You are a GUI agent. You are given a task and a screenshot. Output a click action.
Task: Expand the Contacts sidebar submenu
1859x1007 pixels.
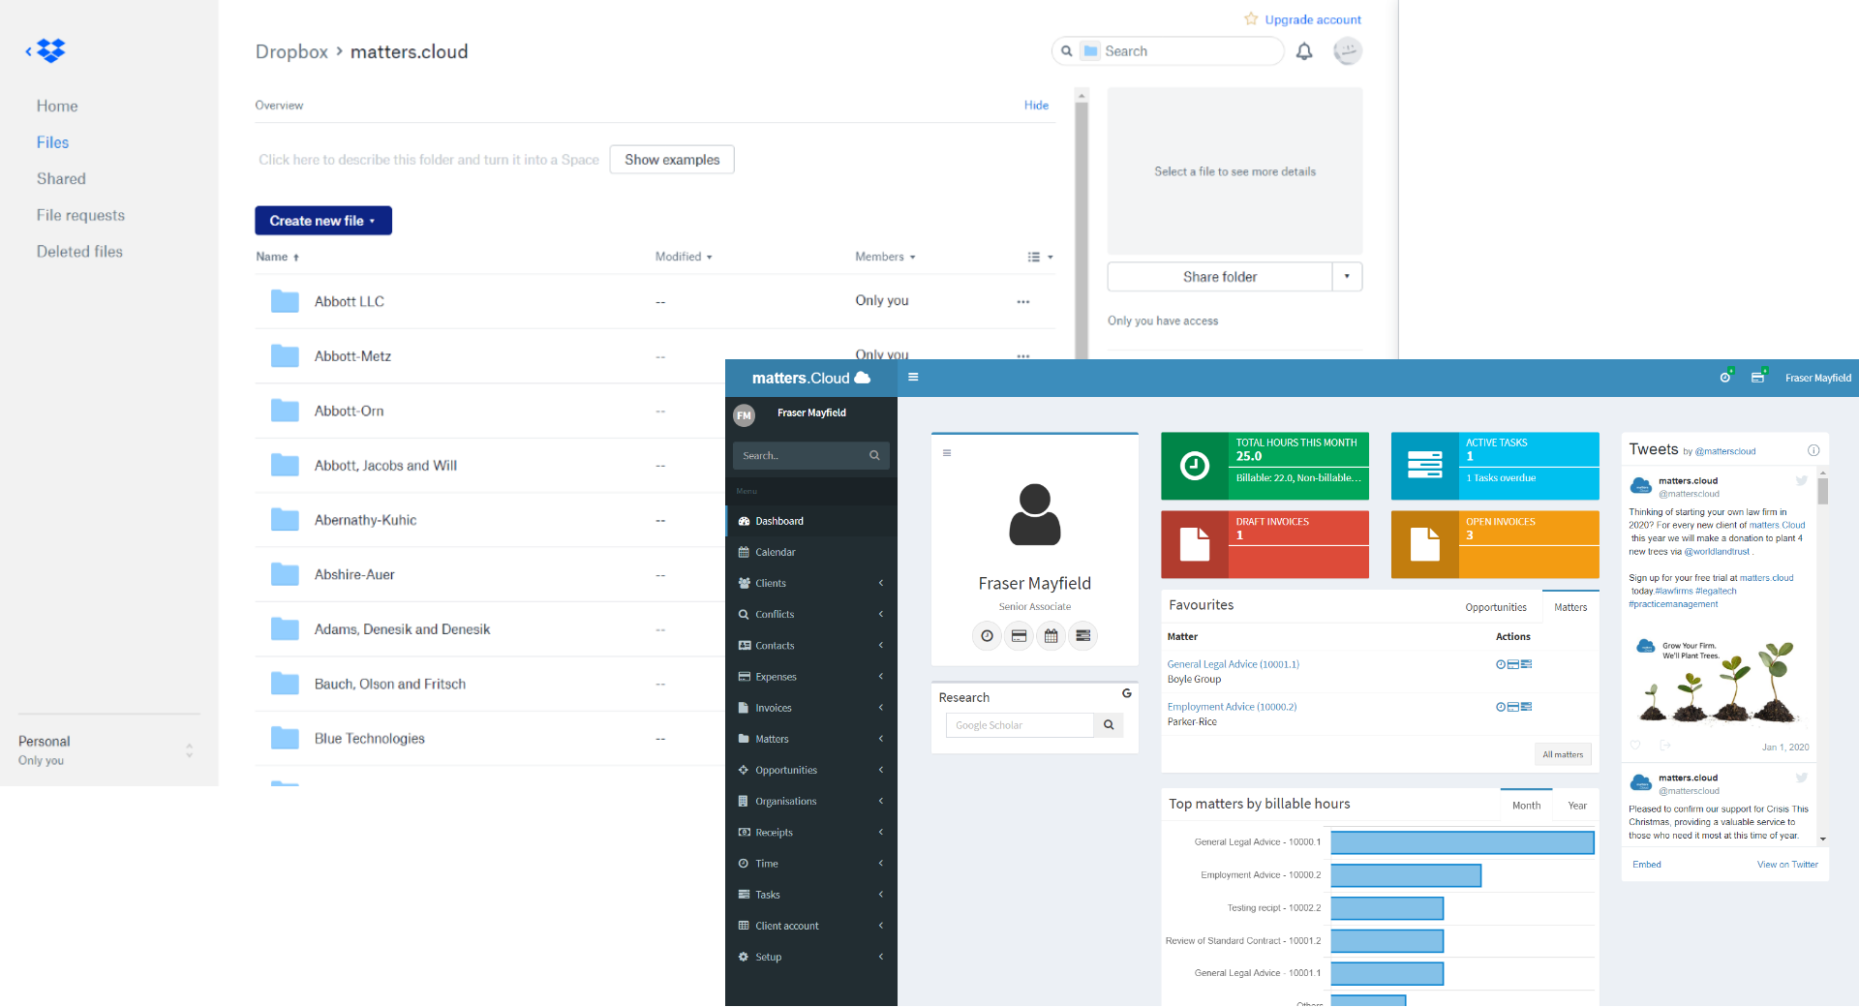[x=881, y=645]
